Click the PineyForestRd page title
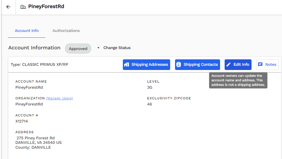Image resolution: width=282 pixels, height=159 pixels. pyautogui.click(x=46, y=6)
